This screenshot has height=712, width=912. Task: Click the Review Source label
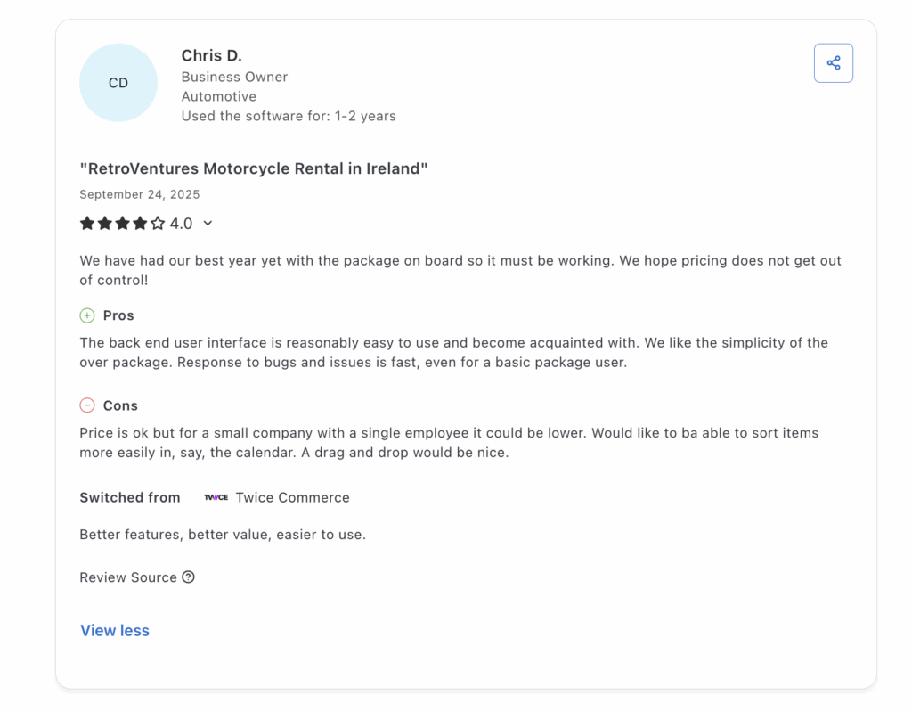click(128, 577)
